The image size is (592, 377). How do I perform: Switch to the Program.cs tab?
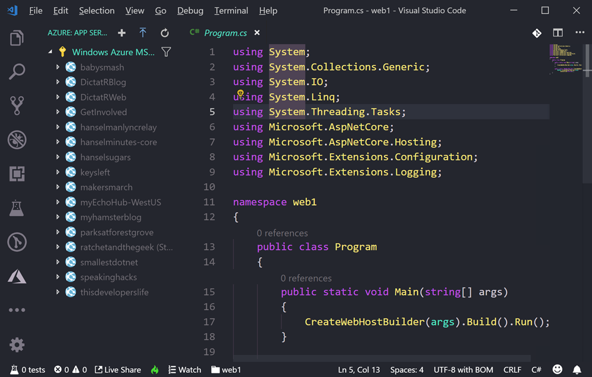[x=225, y=33]
